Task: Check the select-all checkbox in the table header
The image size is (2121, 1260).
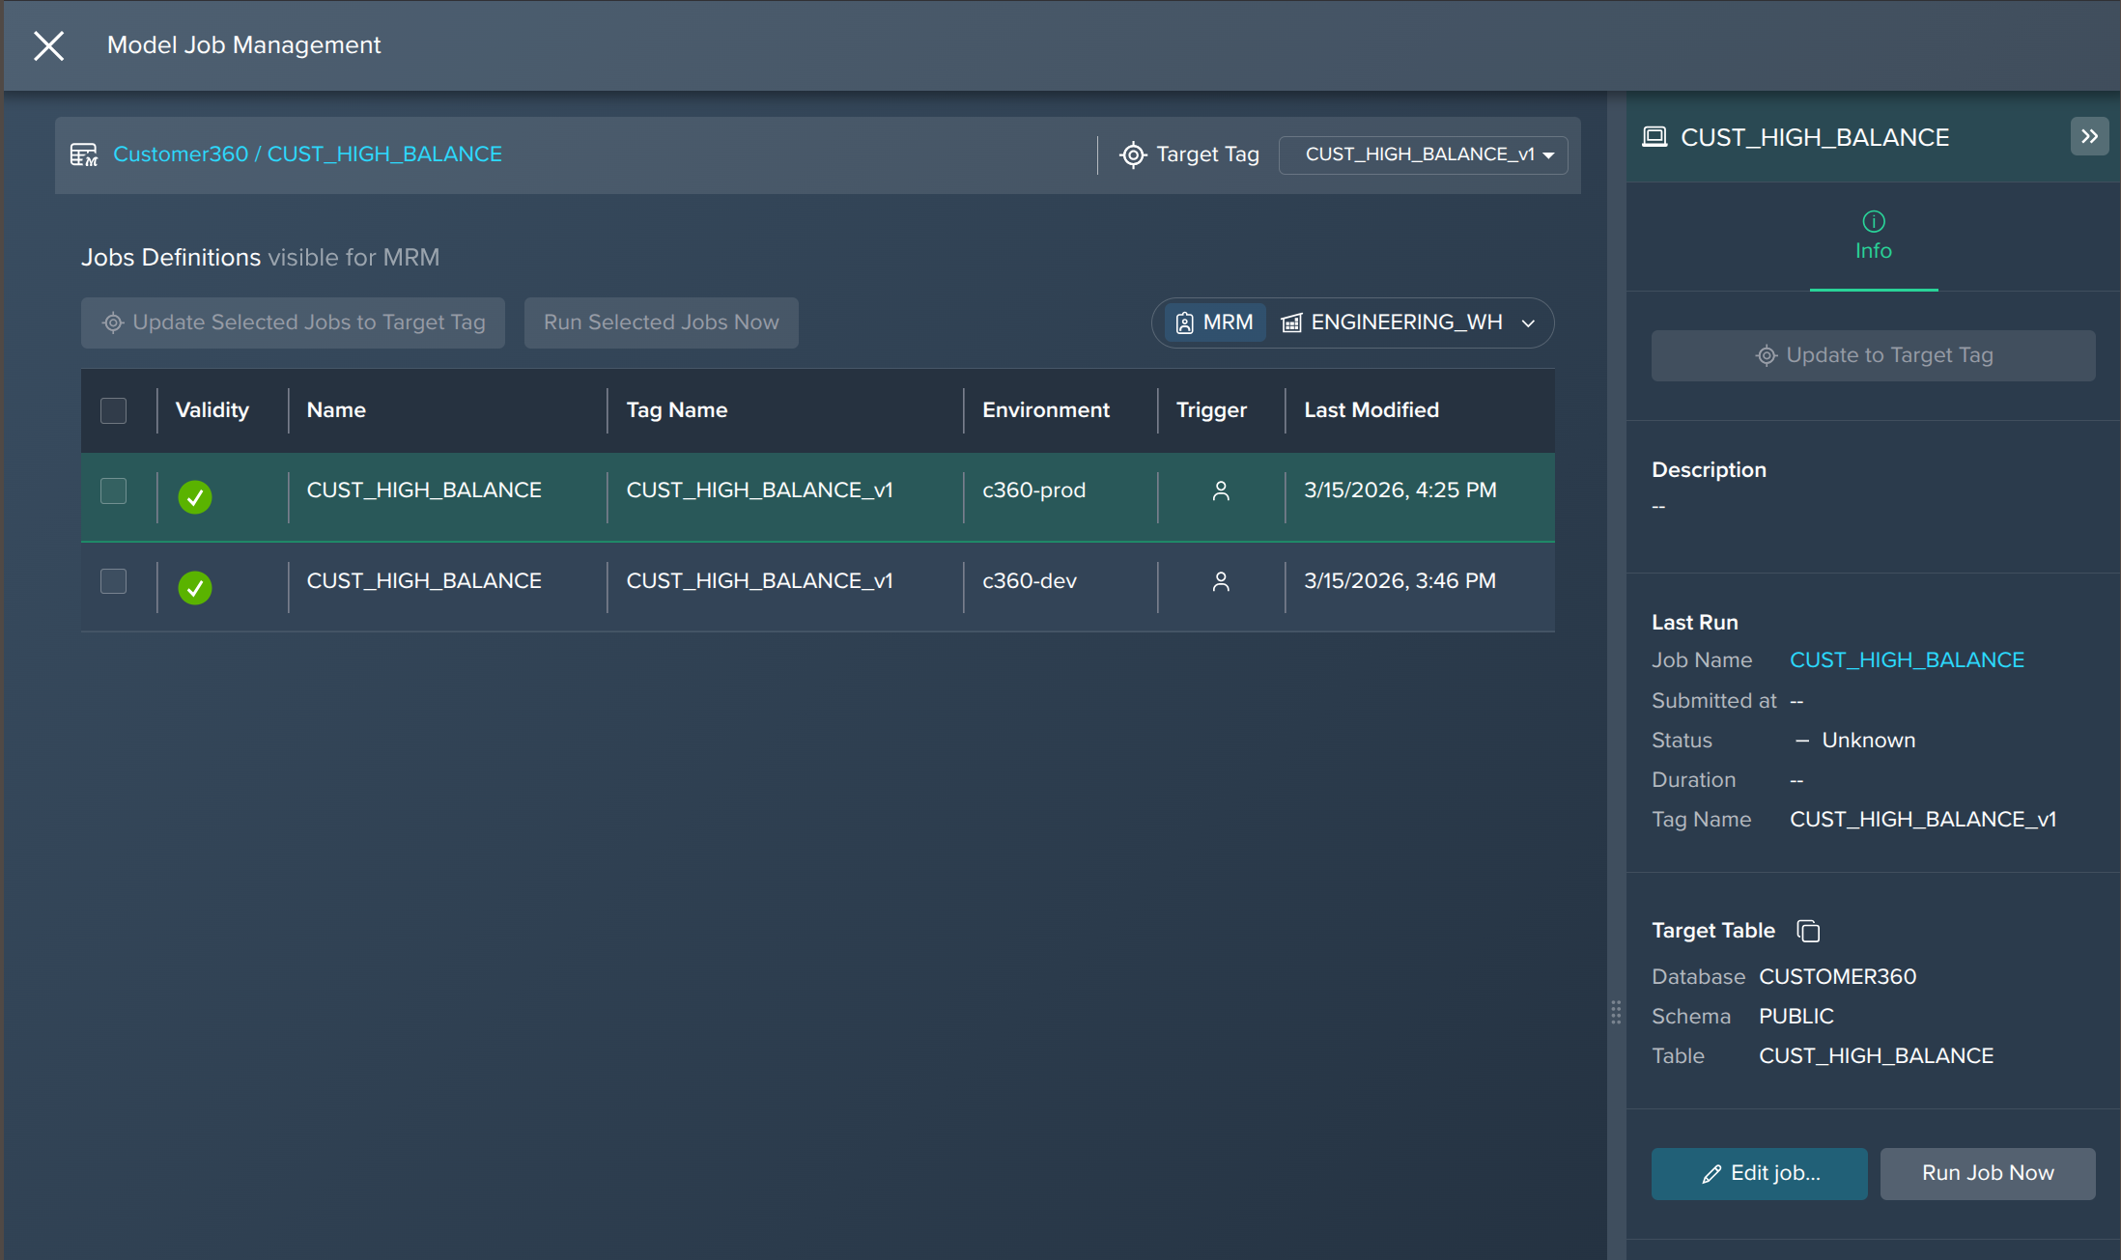Action: 113,409
